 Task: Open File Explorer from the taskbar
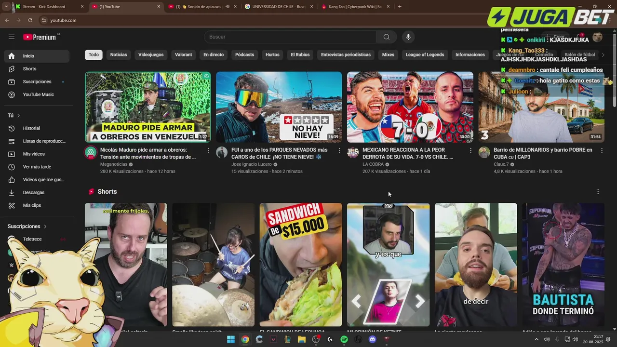302,339
